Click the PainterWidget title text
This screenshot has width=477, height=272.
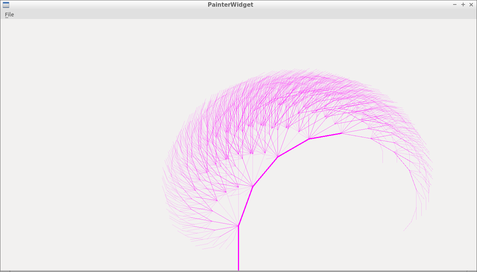tap(230, 5)
